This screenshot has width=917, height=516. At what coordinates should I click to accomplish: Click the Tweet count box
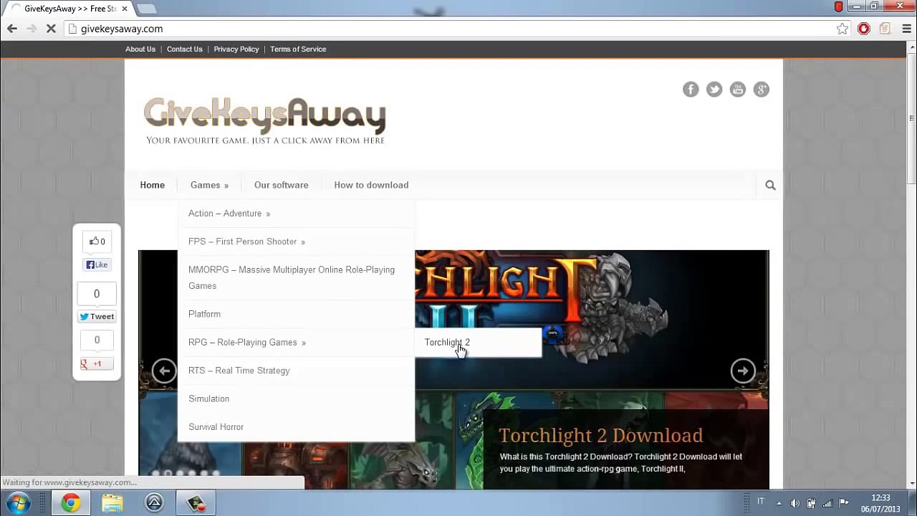click(x=97, y=294)
